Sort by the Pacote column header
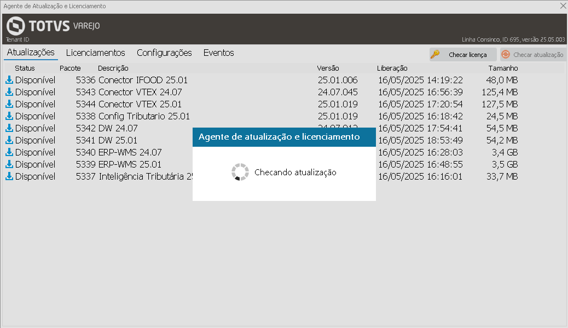 pyautogui.click(x=70, y=68)
